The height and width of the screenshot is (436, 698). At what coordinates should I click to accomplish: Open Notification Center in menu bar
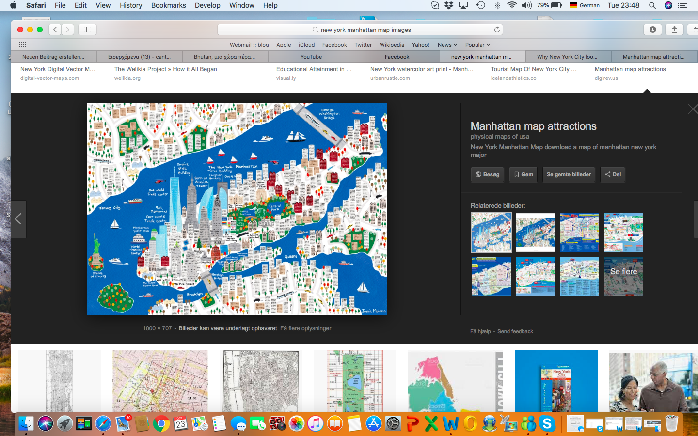682,5
